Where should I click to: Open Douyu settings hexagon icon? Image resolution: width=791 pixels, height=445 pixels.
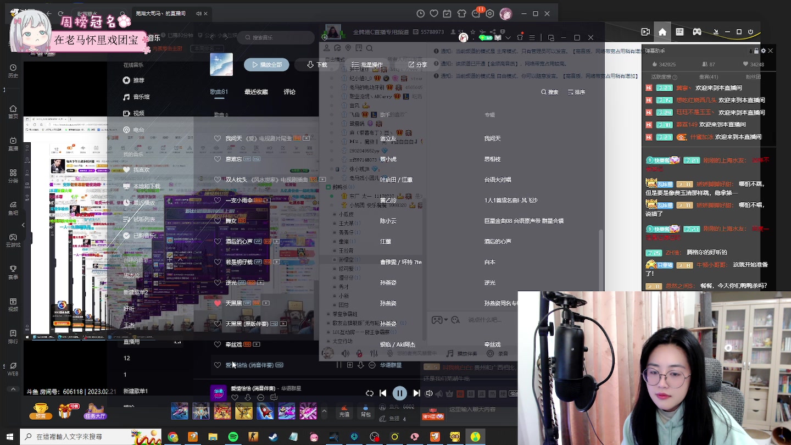(490, 13)
